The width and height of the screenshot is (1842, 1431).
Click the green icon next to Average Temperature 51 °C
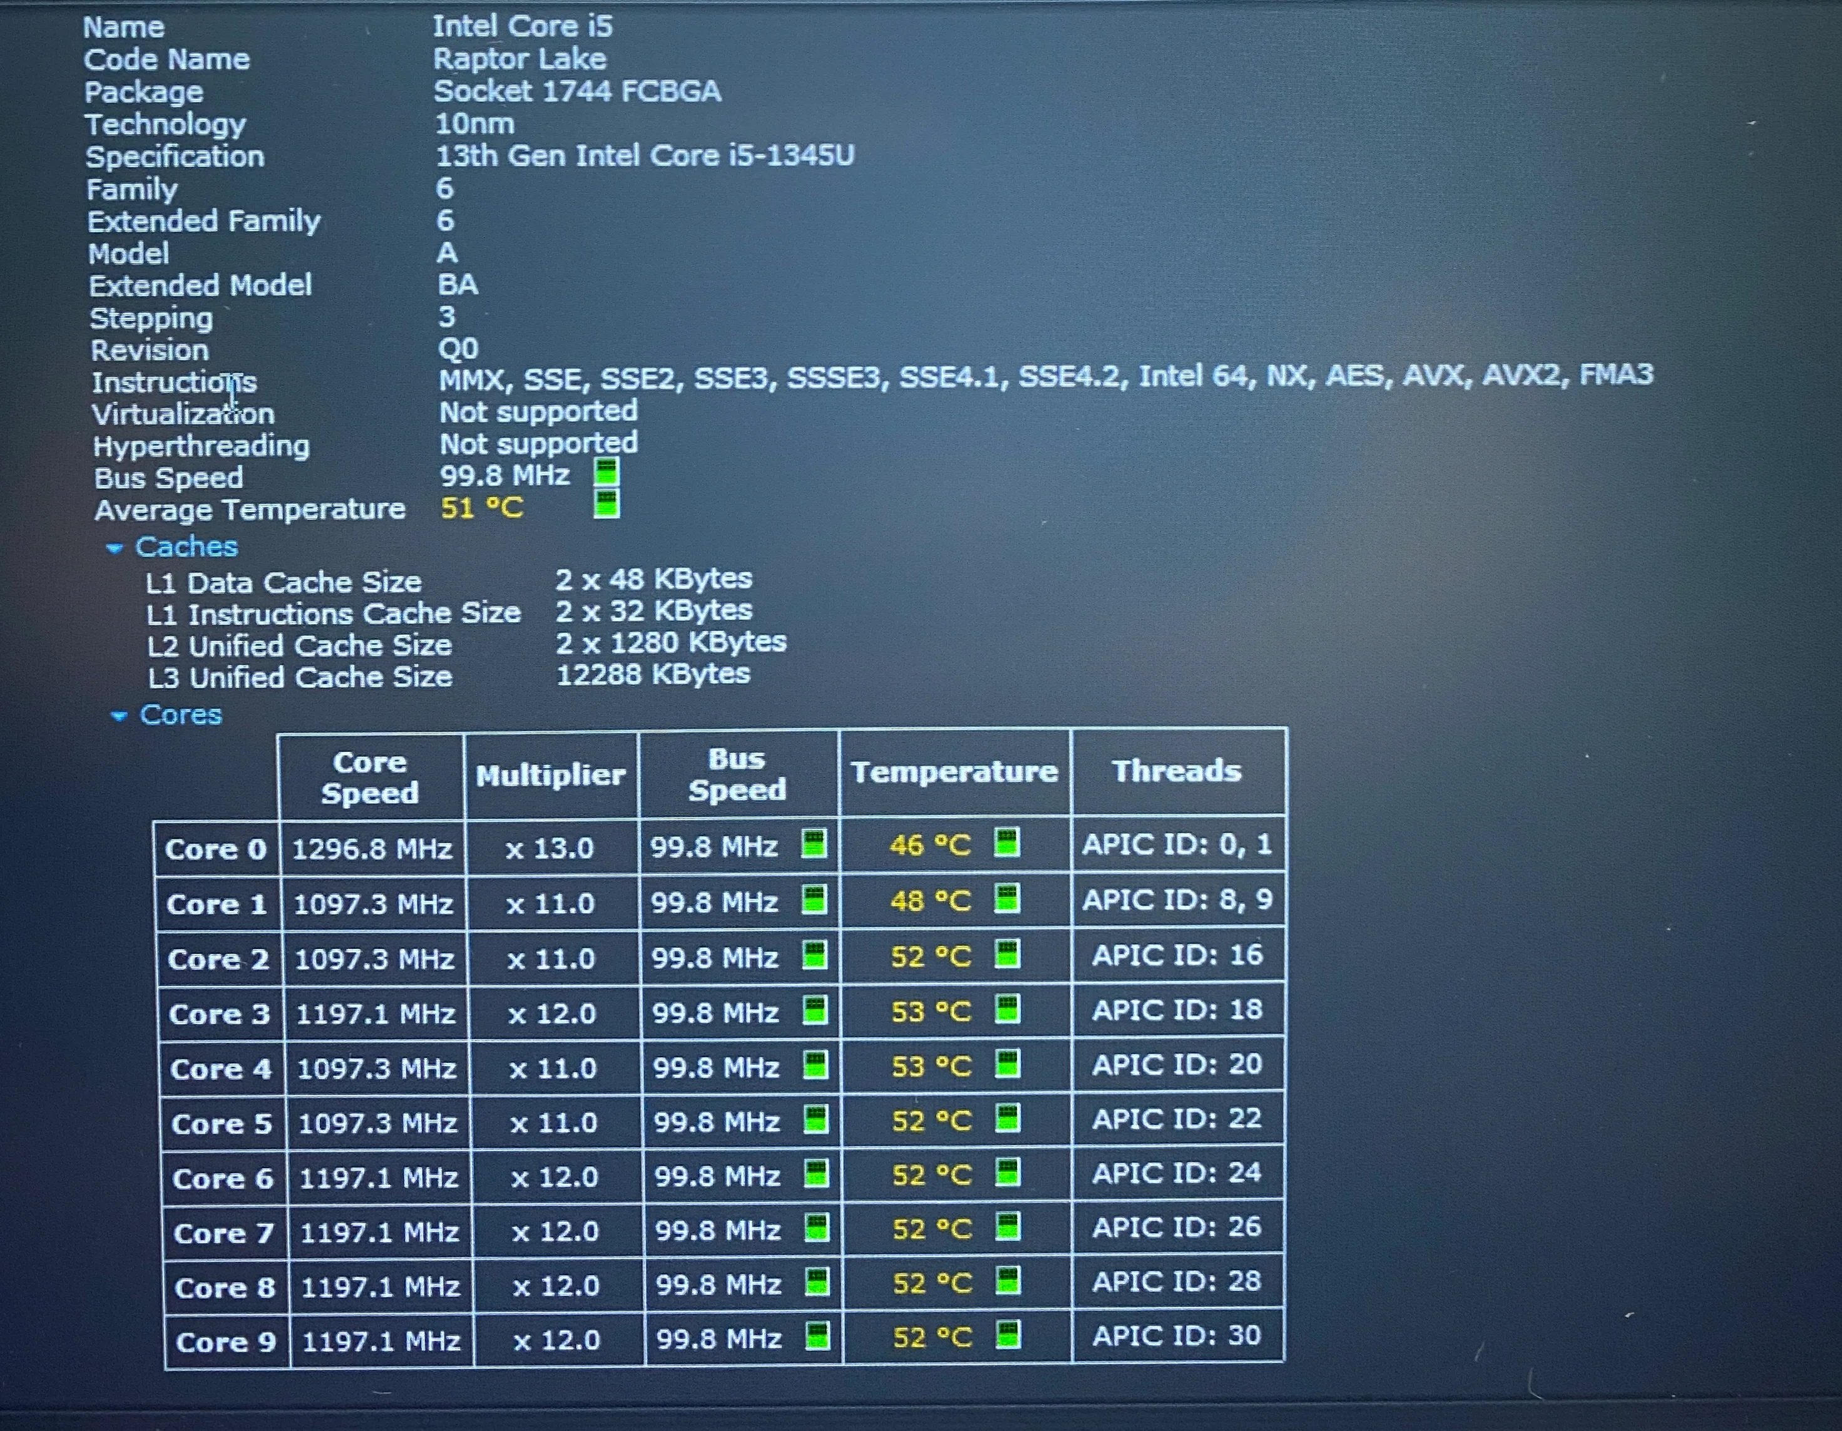coord(606,504)
